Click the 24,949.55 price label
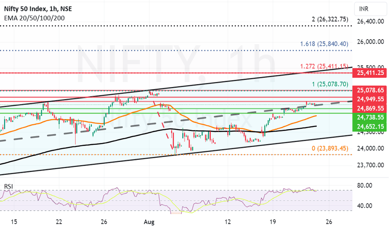The height and width of the screenshot is (229, 389). [x=370, y=99]
